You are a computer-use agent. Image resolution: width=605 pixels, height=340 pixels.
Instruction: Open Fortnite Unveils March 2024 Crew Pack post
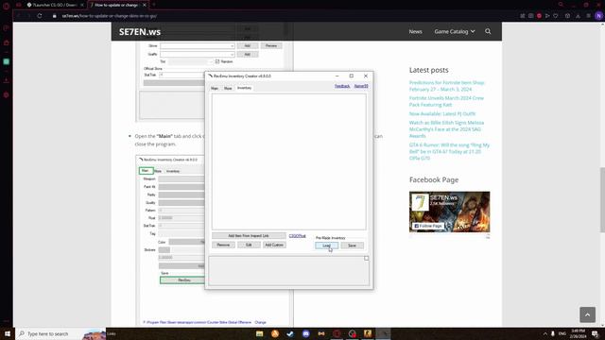[446, 101]
